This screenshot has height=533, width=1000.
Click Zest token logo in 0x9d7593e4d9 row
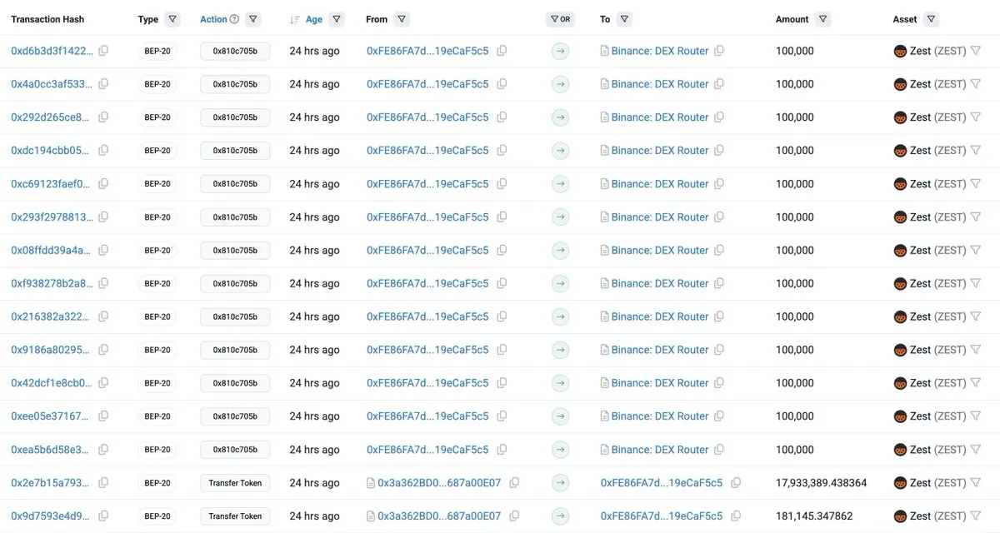(x=900, y=516)
